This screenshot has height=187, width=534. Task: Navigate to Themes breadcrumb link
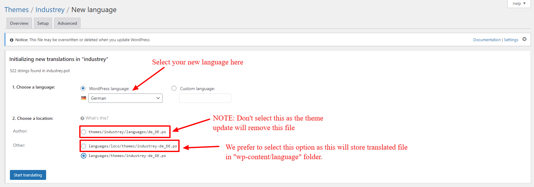click(16, 10)
